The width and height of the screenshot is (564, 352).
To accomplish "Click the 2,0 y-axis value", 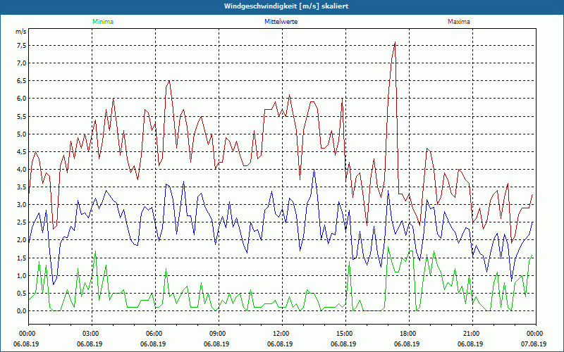I will click(x=21, y=240).
